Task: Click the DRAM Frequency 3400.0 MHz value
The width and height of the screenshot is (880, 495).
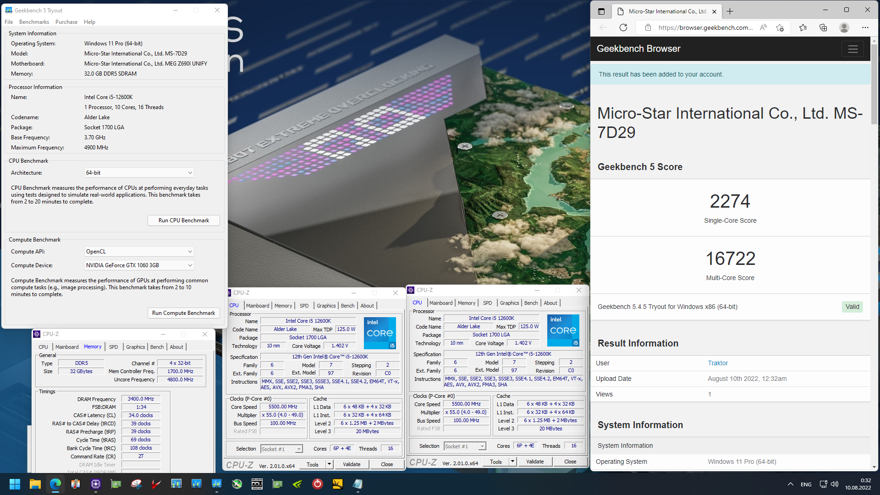Action: pos(141,399)
